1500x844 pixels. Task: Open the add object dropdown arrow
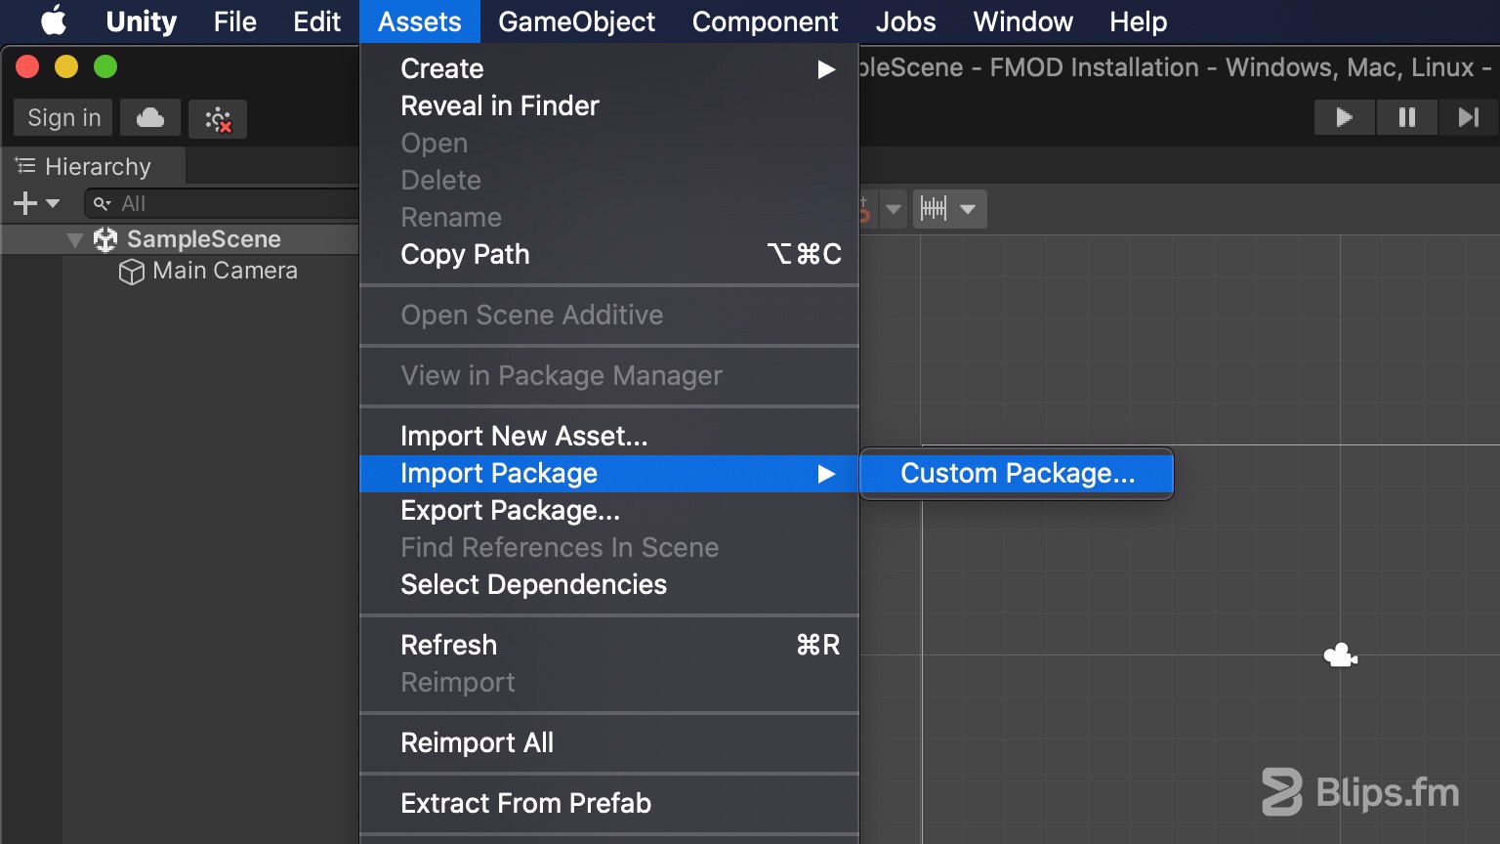(53, 203)
